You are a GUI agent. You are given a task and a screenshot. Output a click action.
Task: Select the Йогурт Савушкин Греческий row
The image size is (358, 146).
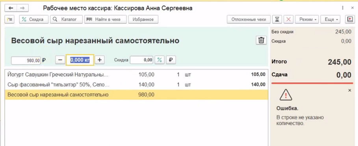[136, 75]
